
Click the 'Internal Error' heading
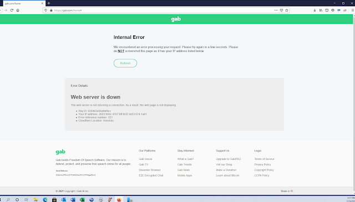coord(129,37)
